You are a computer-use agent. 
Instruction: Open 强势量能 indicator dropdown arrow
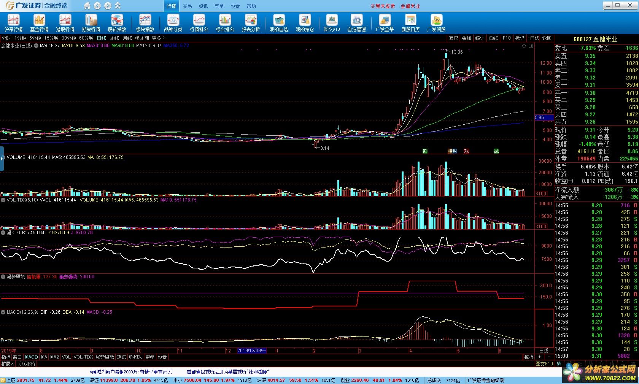[x=3, y=277]
